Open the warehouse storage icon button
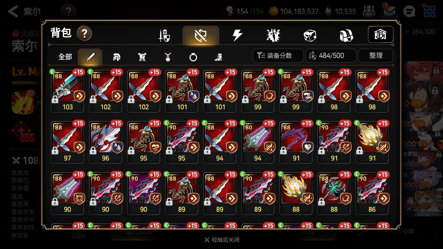443x249 pixels. pyautogui.click(x=380, y=35)
